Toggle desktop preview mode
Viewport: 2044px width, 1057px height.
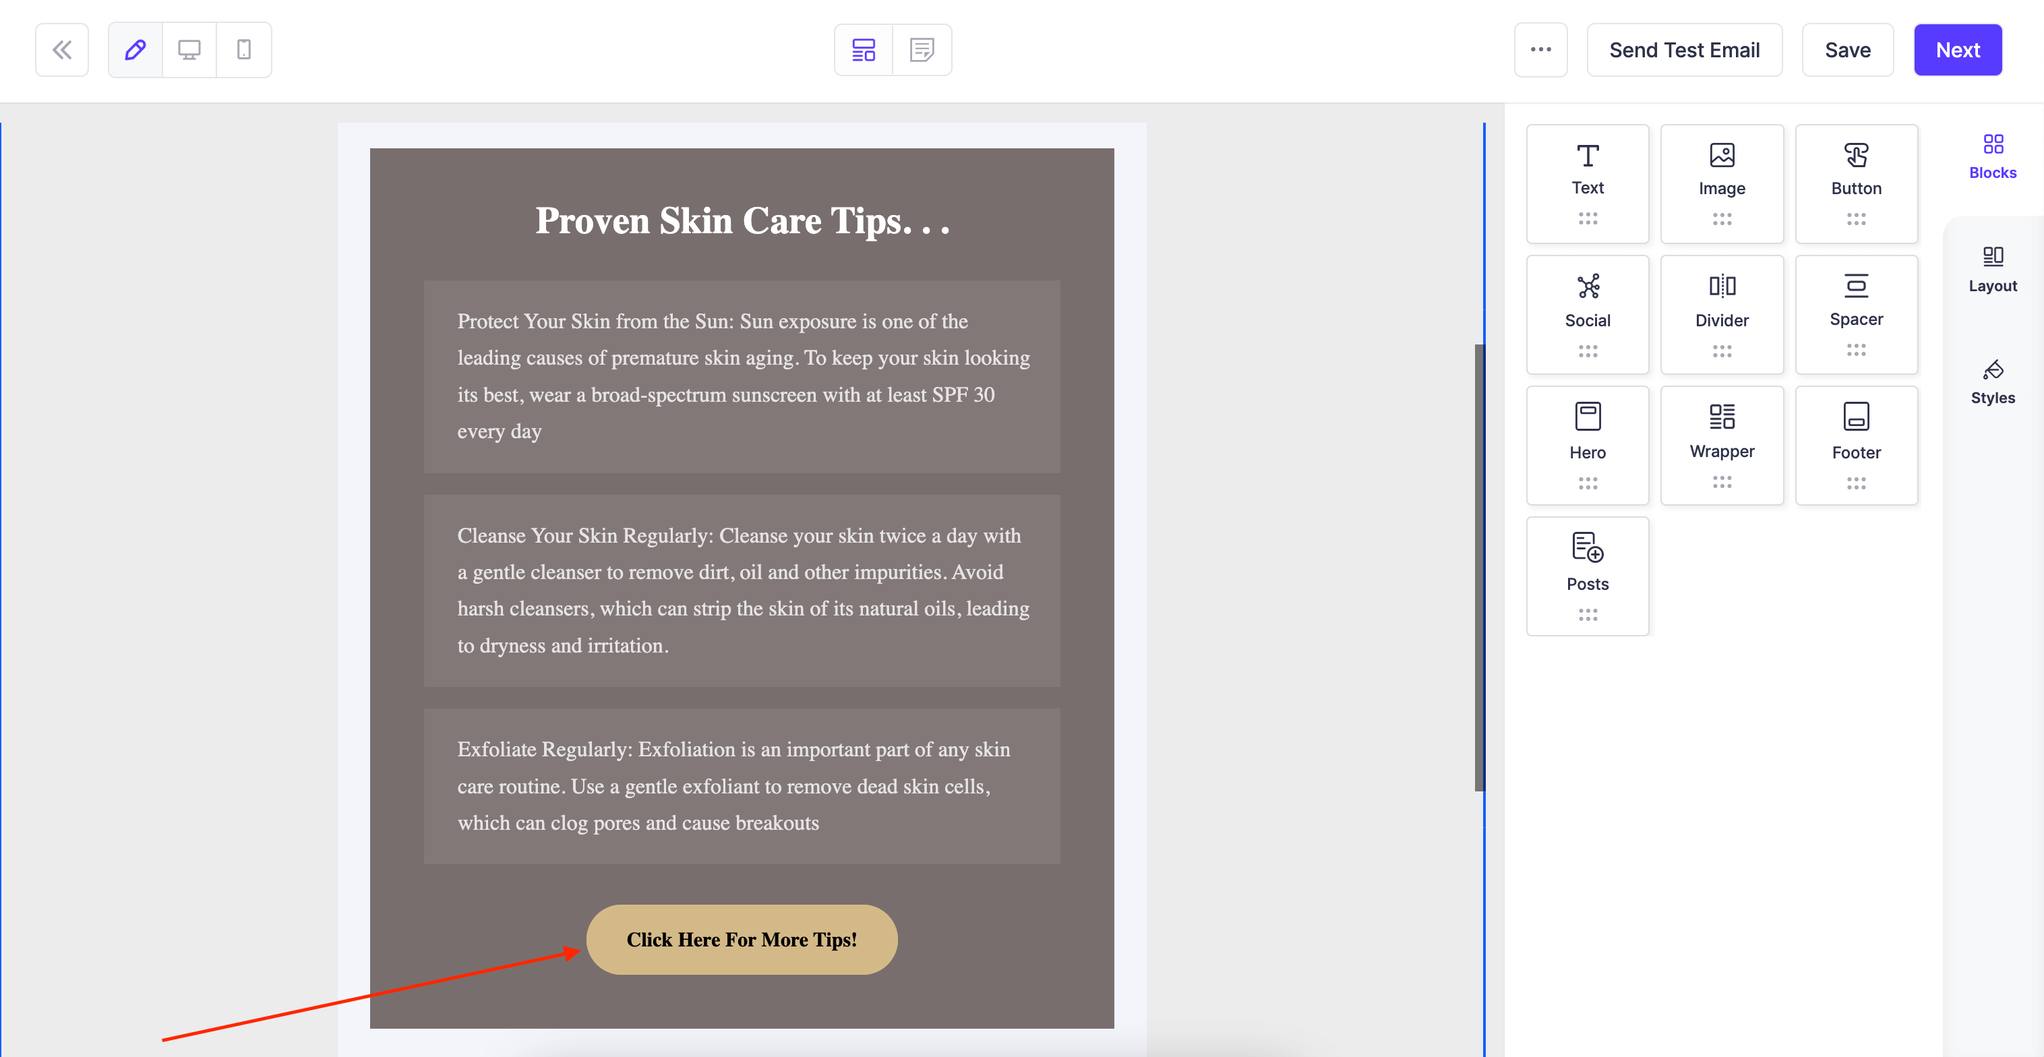click(189, 50)
